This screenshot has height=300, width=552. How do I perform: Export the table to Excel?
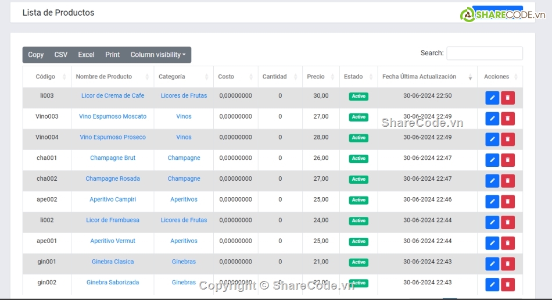86,55
